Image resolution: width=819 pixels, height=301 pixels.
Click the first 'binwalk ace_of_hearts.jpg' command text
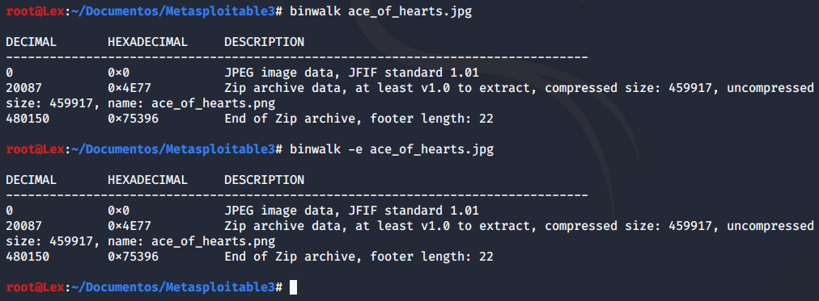click(380, 12)
